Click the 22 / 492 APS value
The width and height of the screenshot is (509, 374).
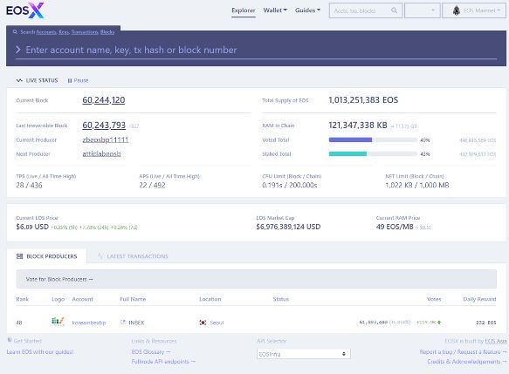(x=152, y=186)
